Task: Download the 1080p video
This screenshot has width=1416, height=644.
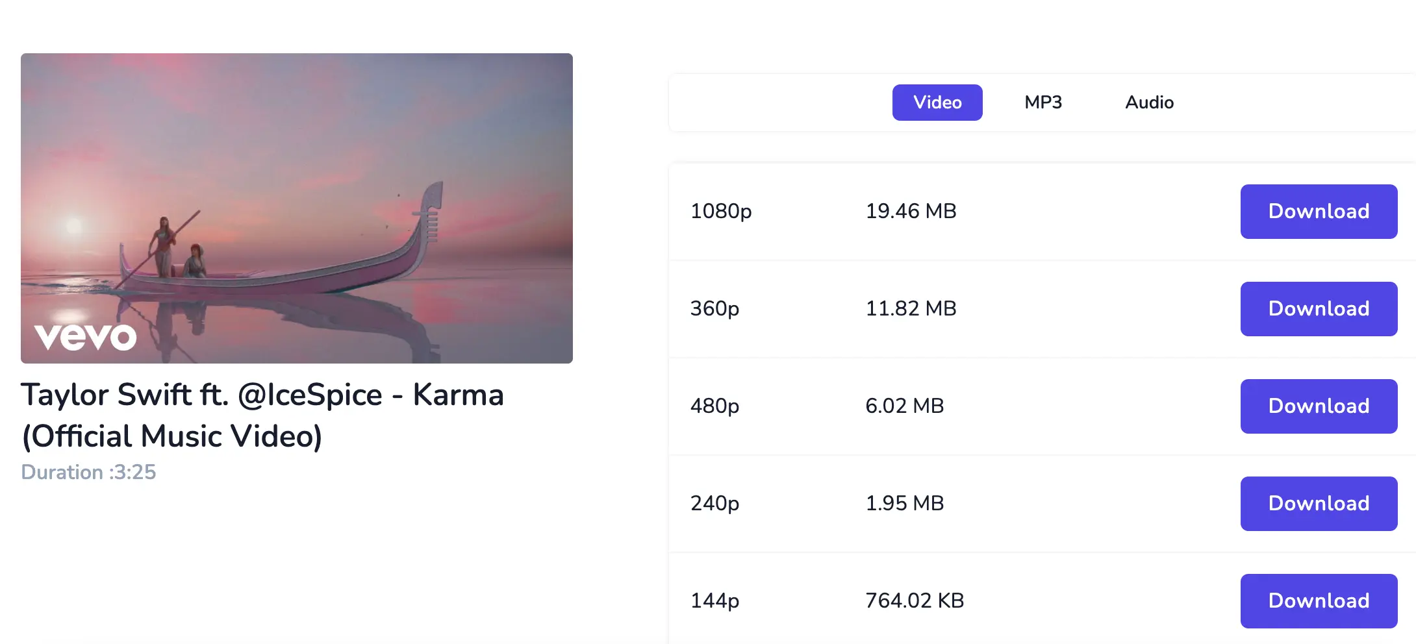Action: 1318,212
